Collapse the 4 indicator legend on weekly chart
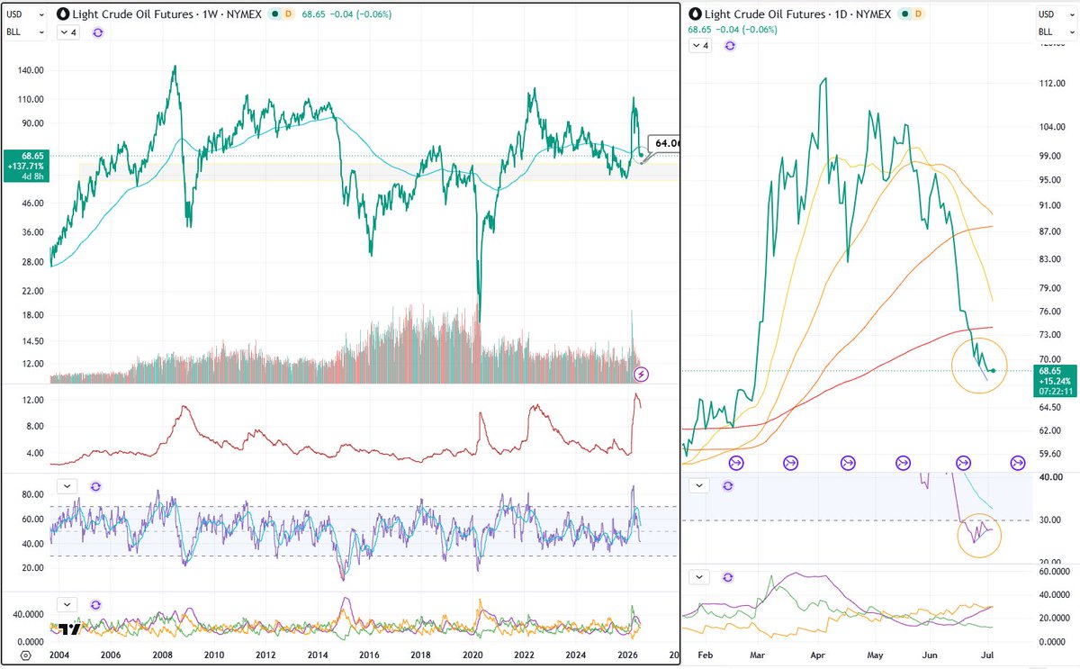The image size is (1080, 669). point(69,32)
